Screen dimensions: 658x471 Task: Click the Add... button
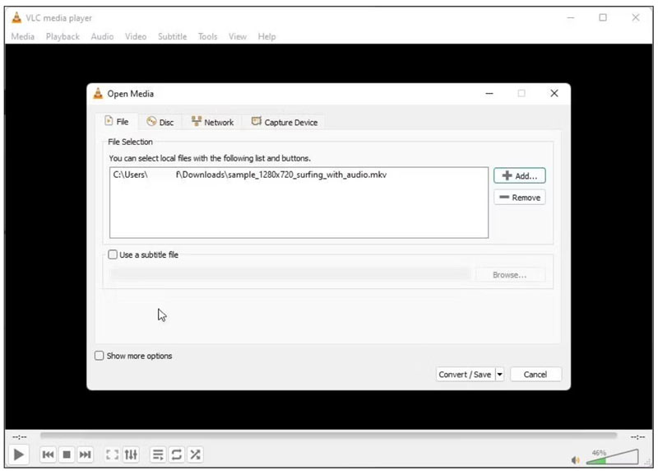520,175
